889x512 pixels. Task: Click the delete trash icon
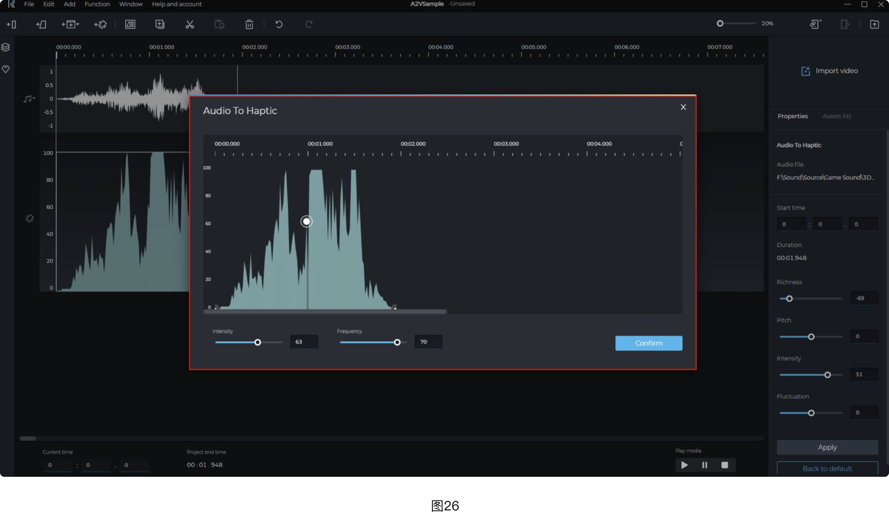[249, 24]
